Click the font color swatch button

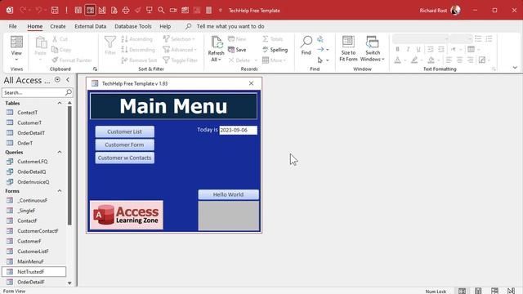click(398, 60)
